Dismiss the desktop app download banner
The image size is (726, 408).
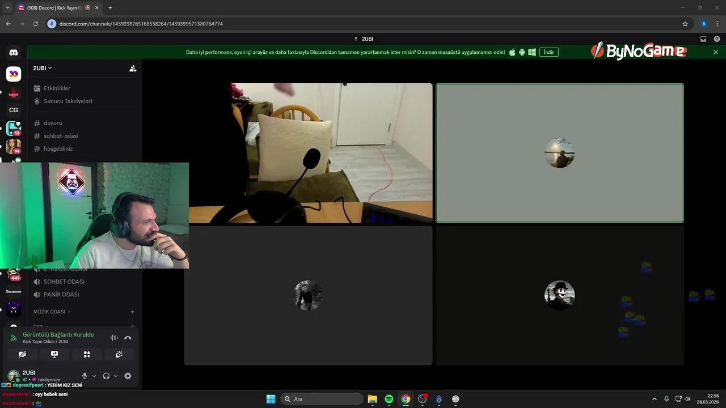716,52
